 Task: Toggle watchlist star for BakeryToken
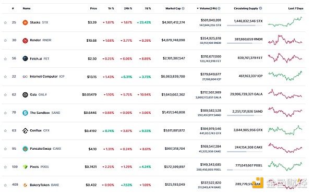tap(5, 185)
